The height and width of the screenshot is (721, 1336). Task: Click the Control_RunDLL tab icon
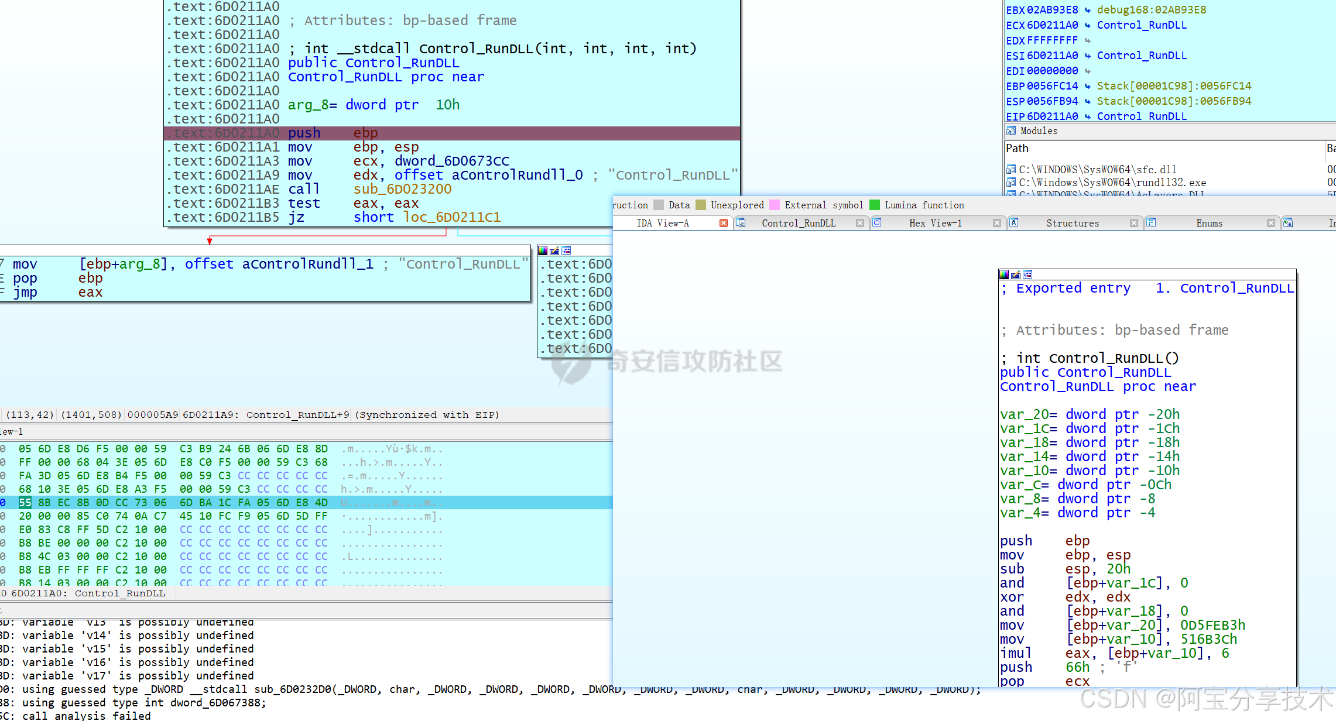pos(741,223)
